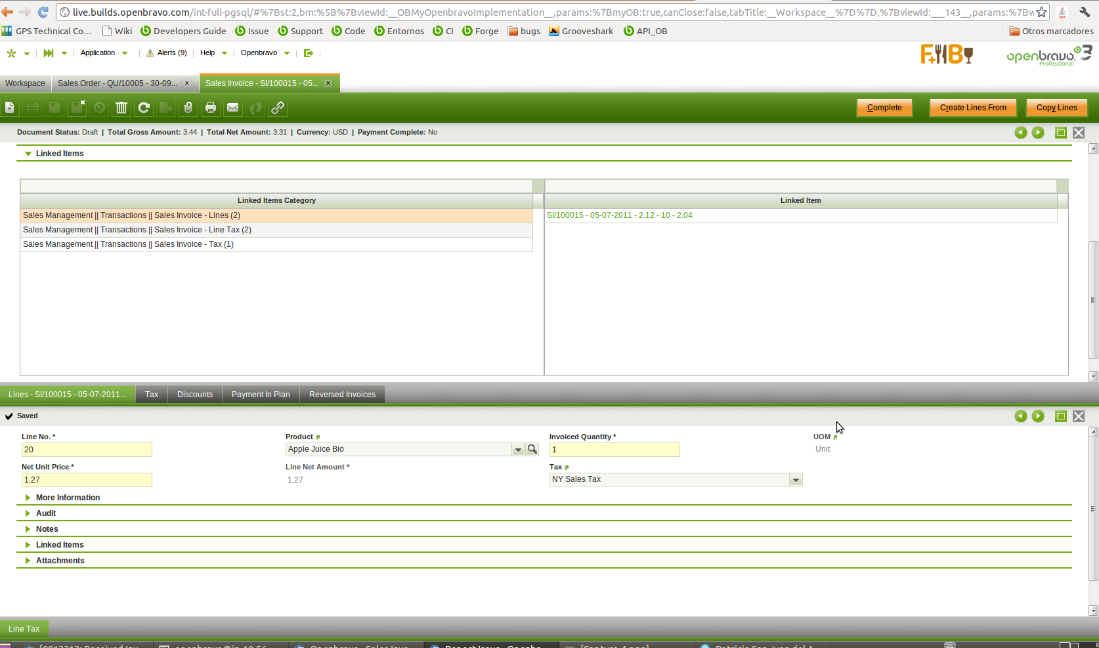Click the refresh icon in toolbar
Image resolution: width=1099 pixels, height=648 pixels.
(144, 108)
